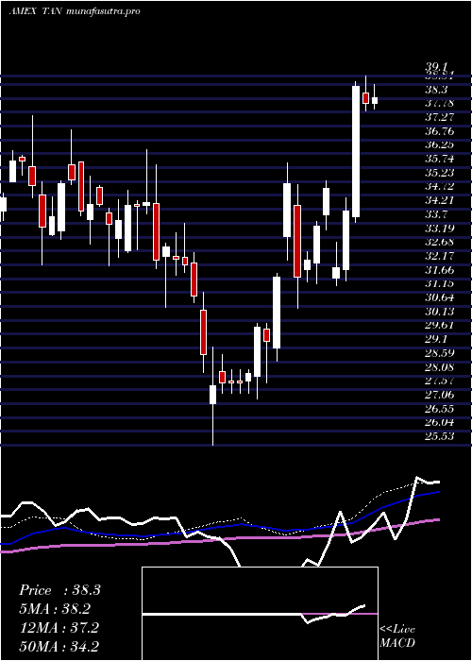Choose the 31.15 axis value

tap(440, 283)
